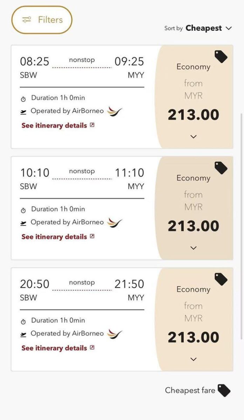244x420 pixels.
Task: Click AirBorneo logo on the 20:50 flight
Action: 115,334
